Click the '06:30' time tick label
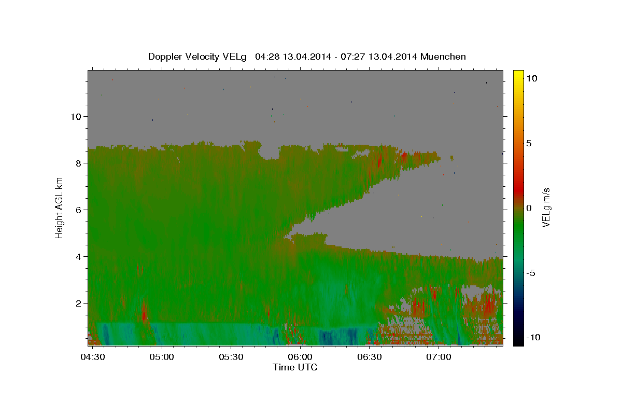 click(x=369, y=357)
